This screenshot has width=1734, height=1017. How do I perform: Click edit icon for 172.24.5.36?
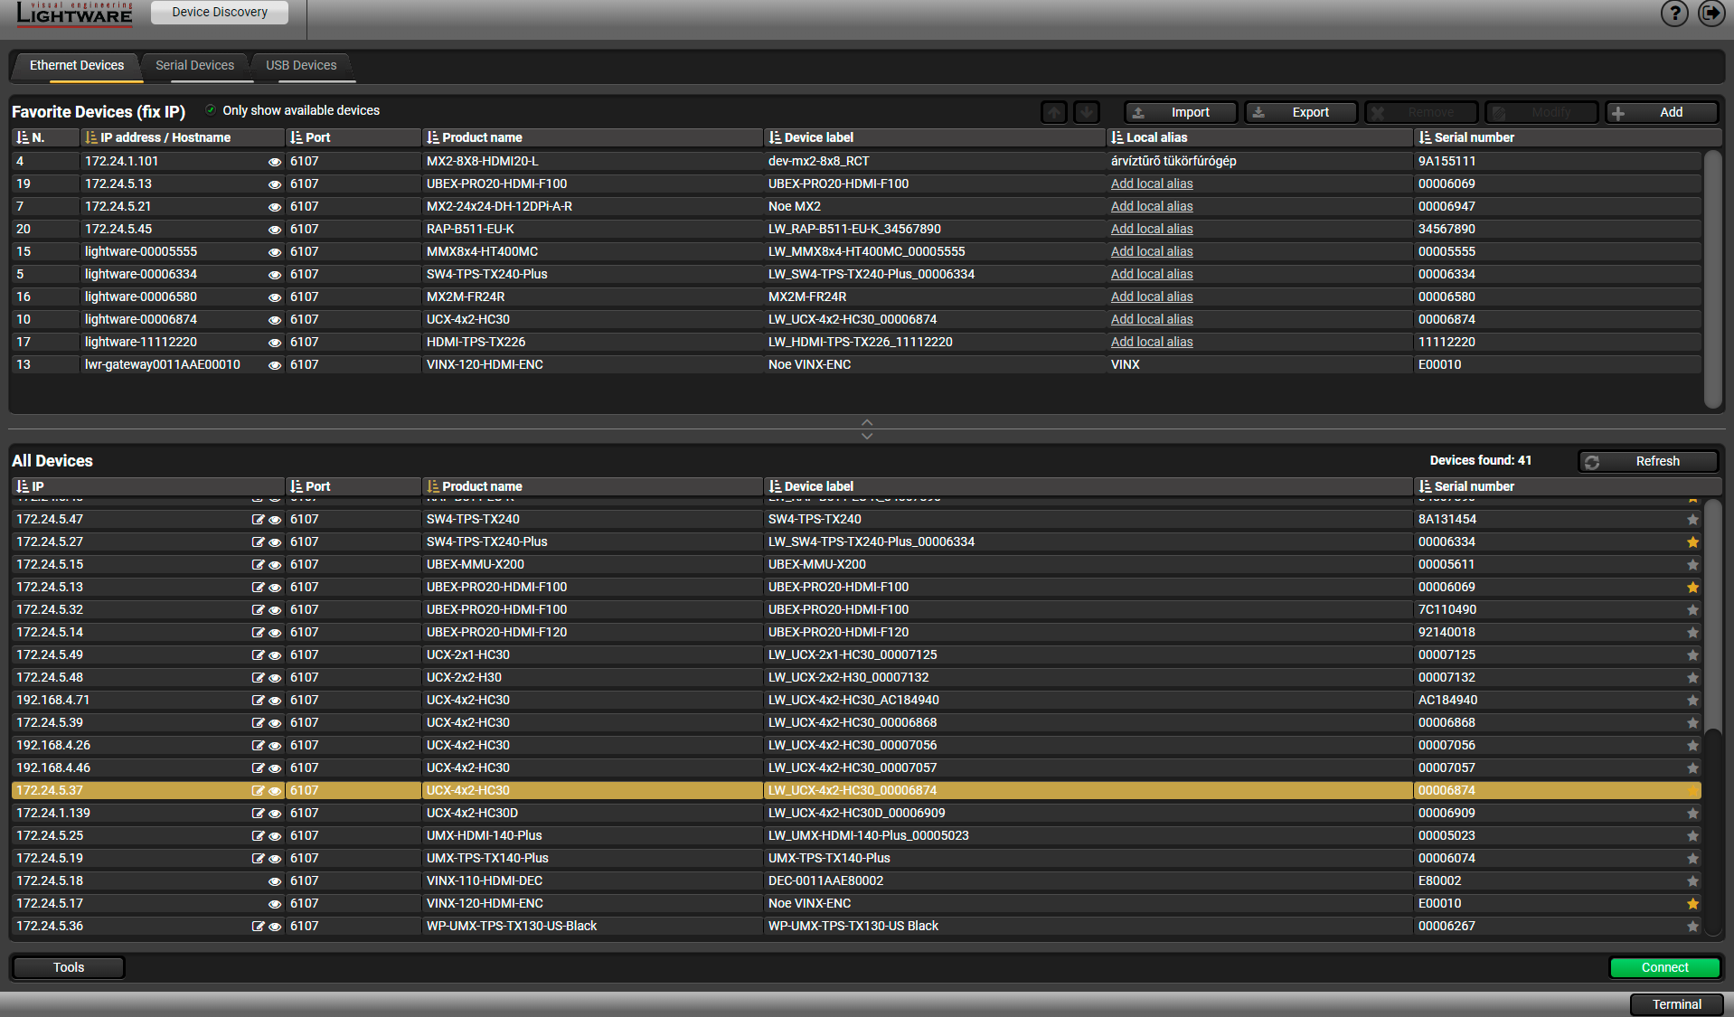[258, 927]
